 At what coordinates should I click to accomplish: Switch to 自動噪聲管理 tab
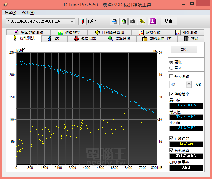click(x=109, y=32)
